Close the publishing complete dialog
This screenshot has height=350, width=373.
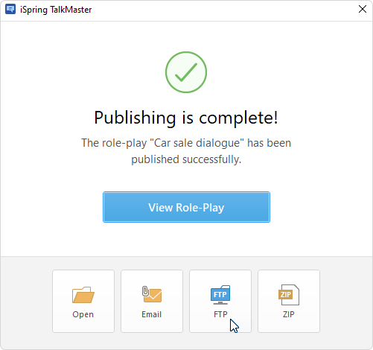point(363,9)
